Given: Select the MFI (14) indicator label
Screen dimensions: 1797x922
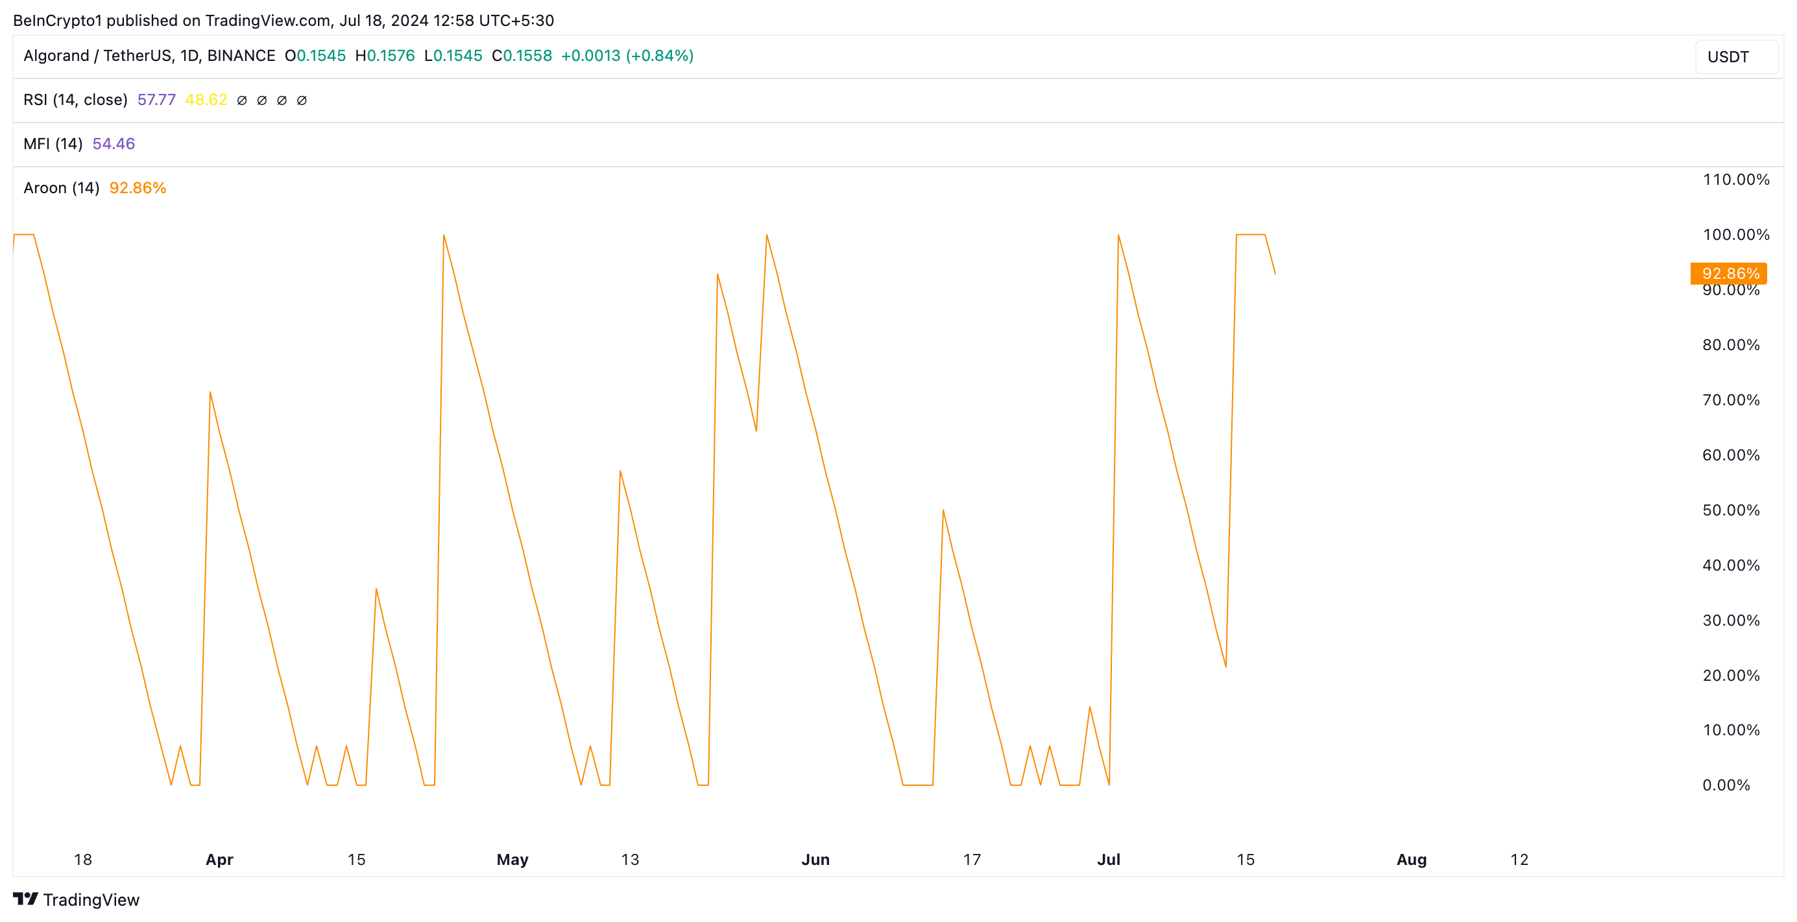Looking at the screenshot, I should point(53,144).
